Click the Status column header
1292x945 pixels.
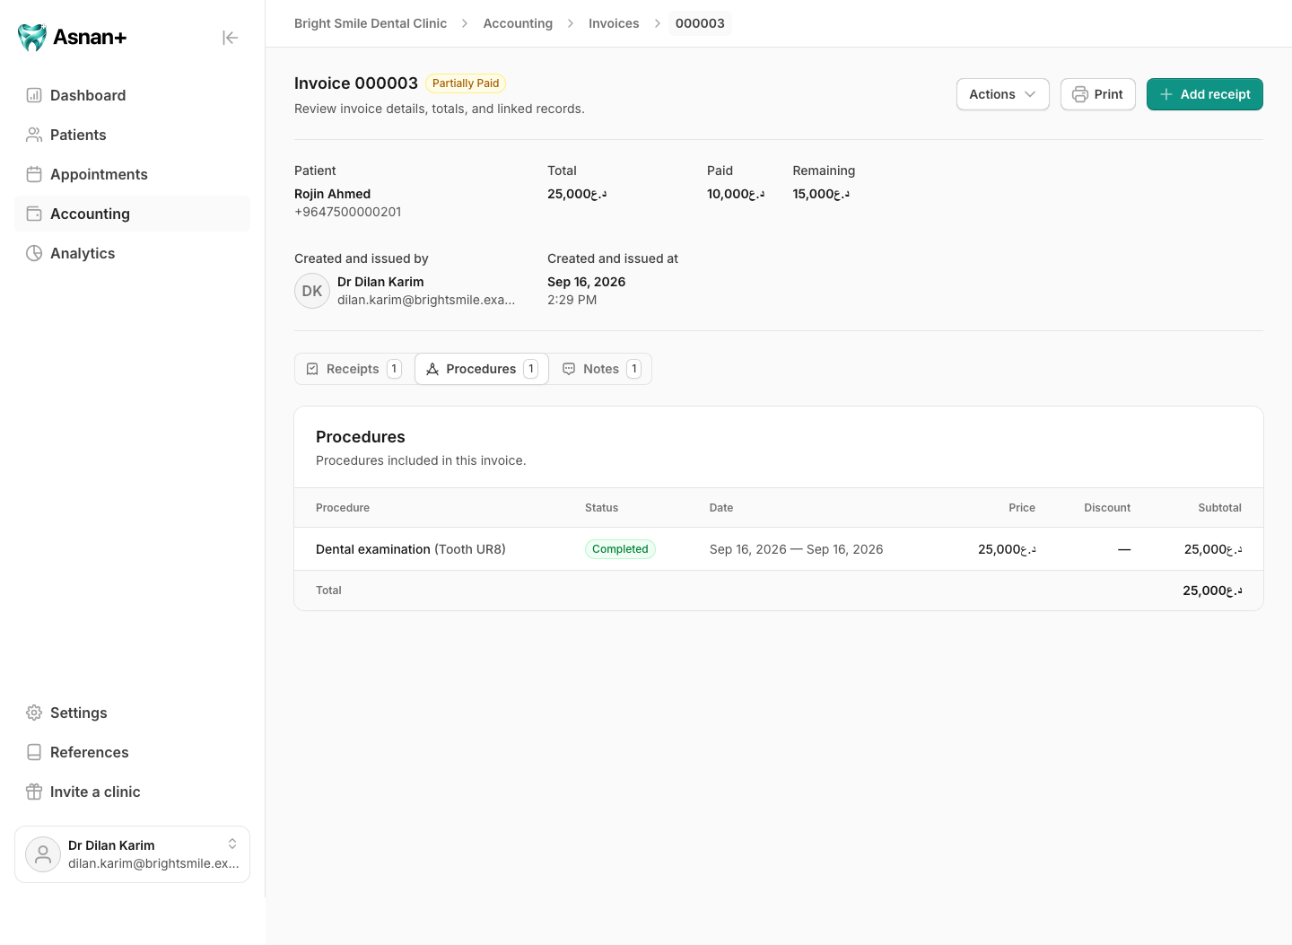601,508
